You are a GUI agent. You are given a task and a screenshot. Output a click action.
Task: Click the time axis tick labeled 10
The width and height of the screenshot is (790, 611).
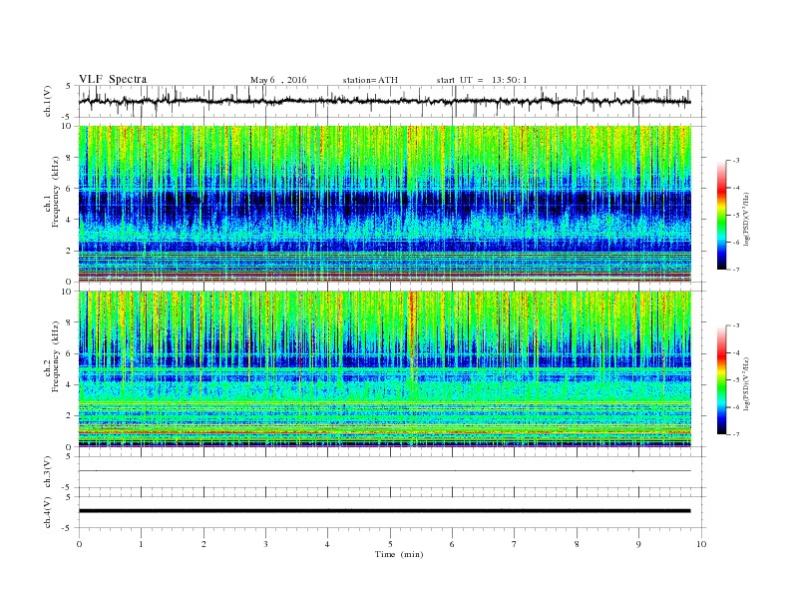coord(701,544)
